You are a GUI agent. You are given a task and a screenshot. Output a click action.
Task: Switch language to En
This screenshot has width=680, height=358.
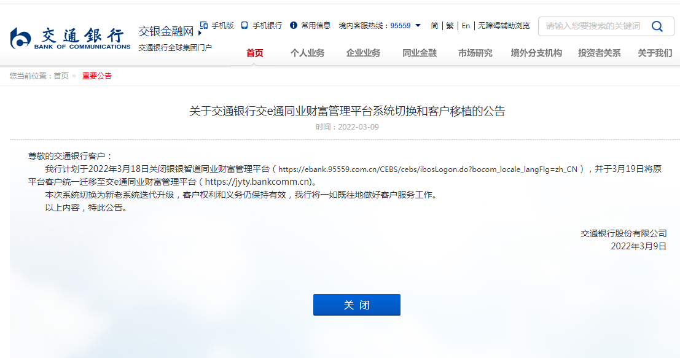[466, 26]
